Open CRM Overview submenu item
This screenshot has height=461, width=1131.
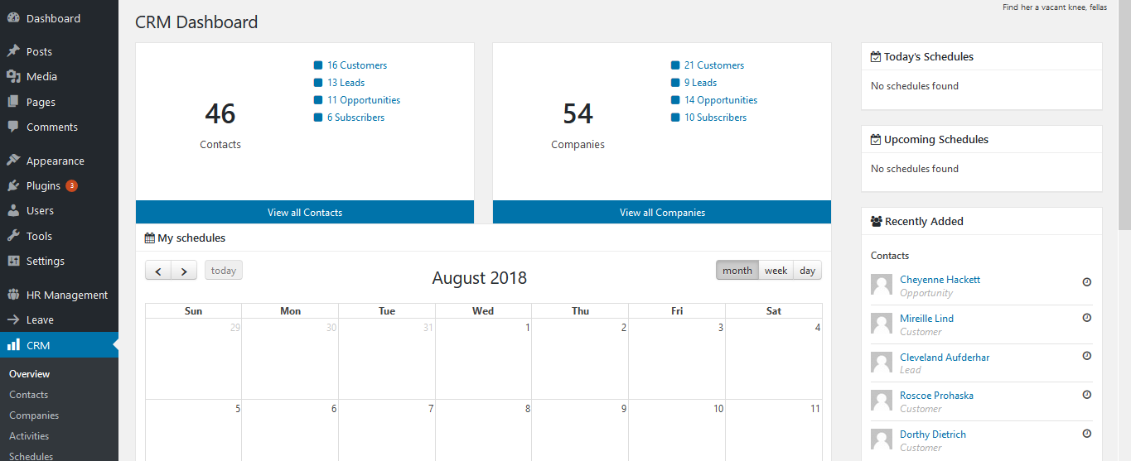point(30,374)
